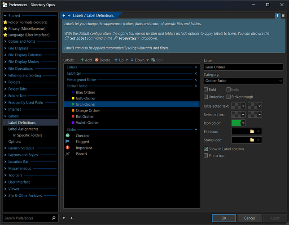Browse for File icon via folder button
289x225 pixels.
[252, 131]
